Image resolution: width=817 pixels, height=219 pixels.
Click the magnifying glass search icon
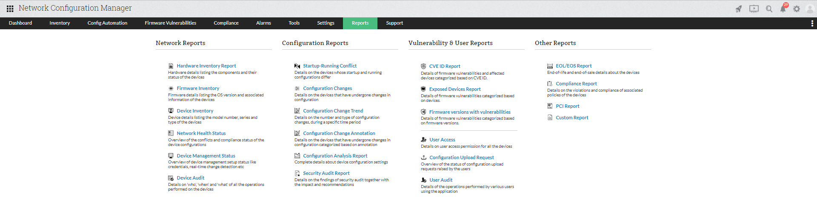click(769, 9)
